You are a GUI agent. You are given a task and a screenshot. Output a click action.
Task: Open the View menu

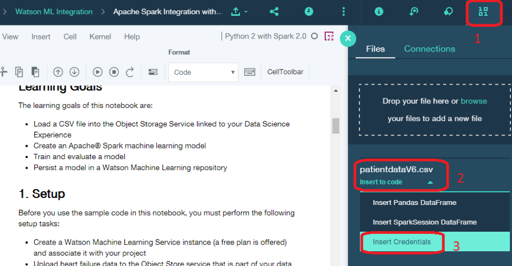(10, 36)
